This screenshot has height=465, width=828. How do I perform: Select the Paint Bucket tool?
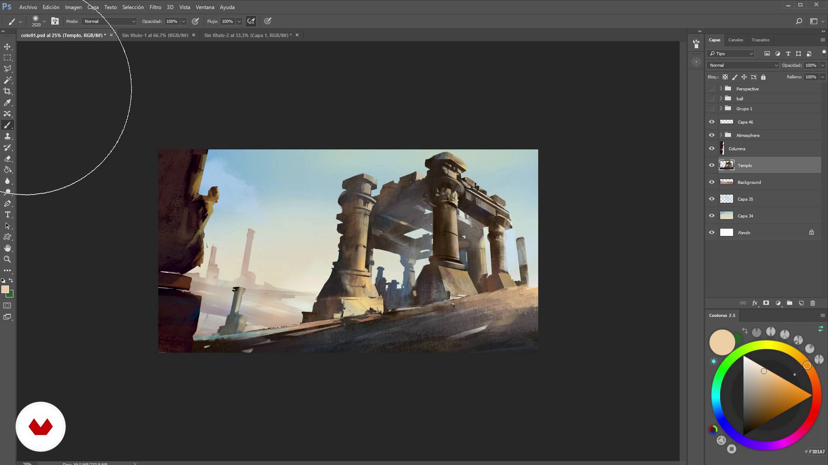7,170
